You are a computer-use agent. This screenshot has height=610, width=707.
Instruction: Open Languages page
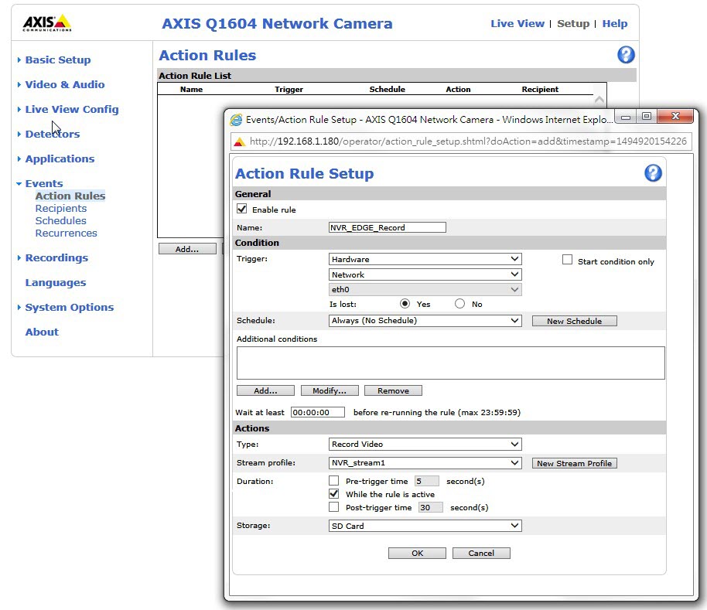point(56,282)
